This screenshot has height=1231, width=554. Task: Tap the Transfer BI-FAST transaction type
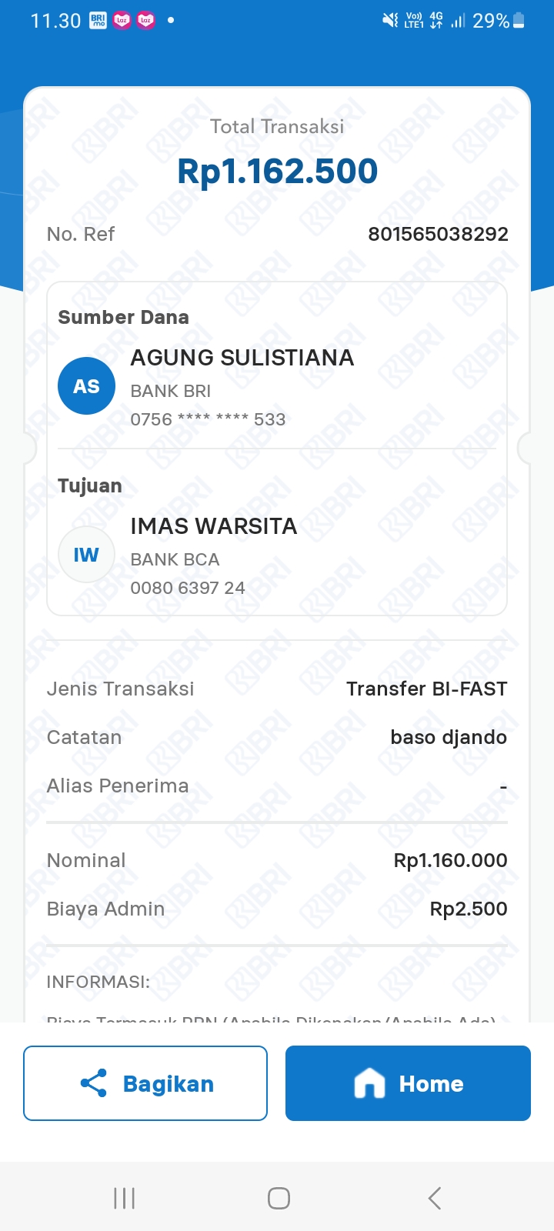(426, 689)
